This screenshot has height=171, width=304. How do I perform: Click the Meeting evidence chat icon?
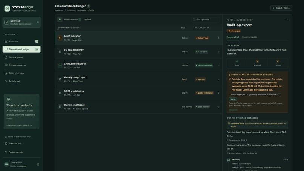[229, 160]
